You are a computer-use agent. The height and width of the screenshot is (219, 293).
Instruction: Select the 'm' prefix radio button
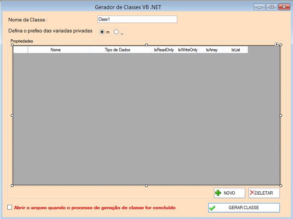click(102, 32)
